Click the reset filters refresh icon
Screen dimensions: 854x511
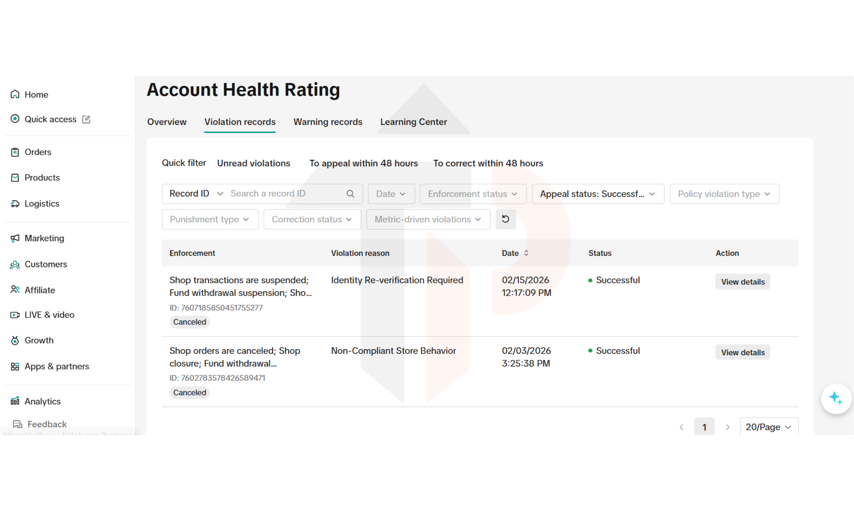click(x=505, y=219)
